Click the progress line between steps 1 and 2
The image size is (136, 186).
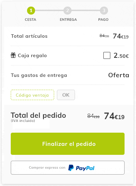(49, 10)
